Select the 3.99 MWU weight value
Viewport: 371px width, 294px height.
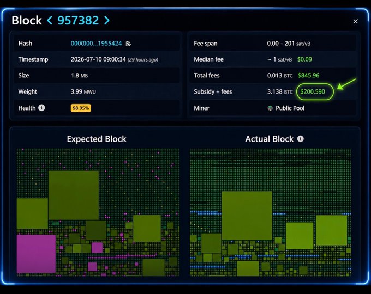tap(83, 91)
